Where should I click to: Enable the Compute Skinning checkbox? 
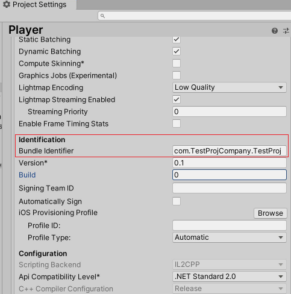pyautogui.click(x=177, y=63)
